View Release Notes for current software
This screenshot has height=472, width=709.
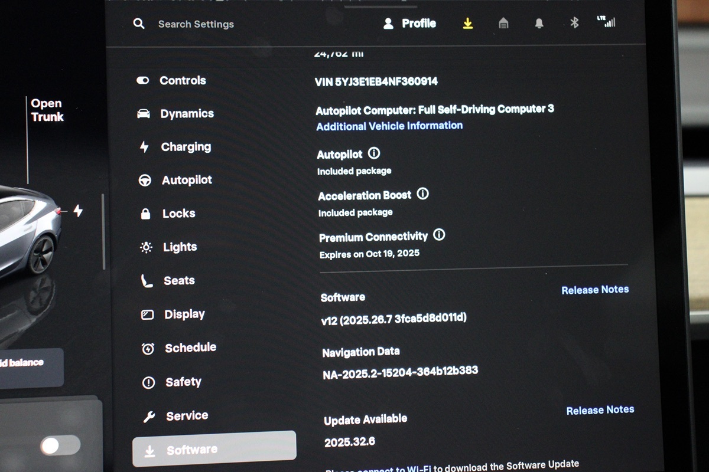594,290
